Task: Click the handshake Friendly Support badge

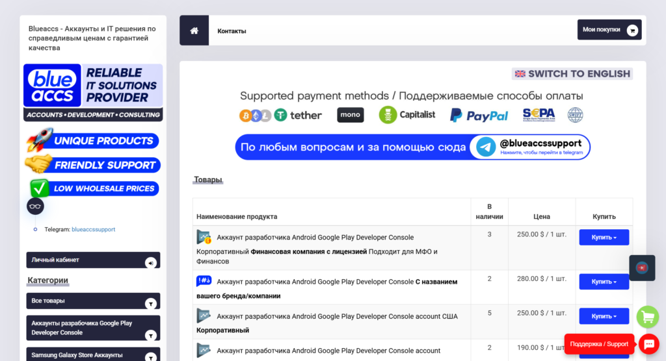Action: [92, 164]
